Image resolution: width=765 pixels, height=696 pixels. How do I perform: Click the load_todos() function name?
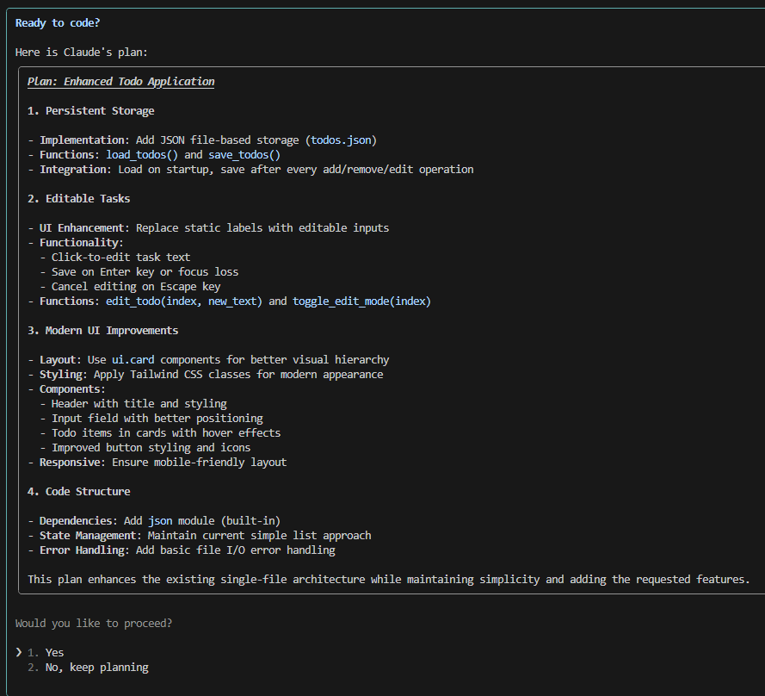142,155
